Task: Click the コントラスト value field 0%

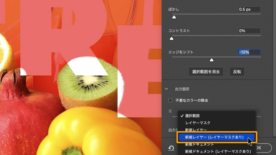Action: coord(249,31)
